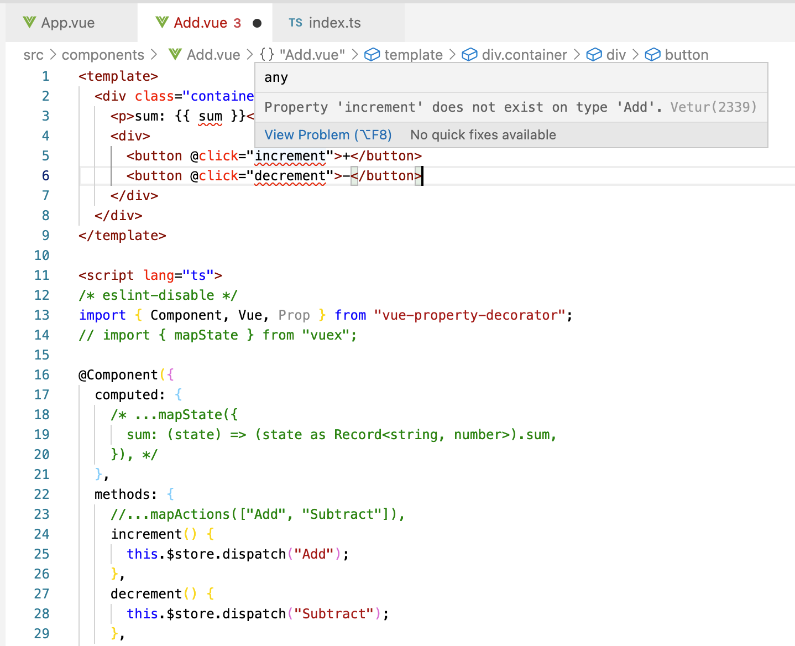Click the eslint-disable comment
The height and width of the screenshot is (646, 795).
158,295
